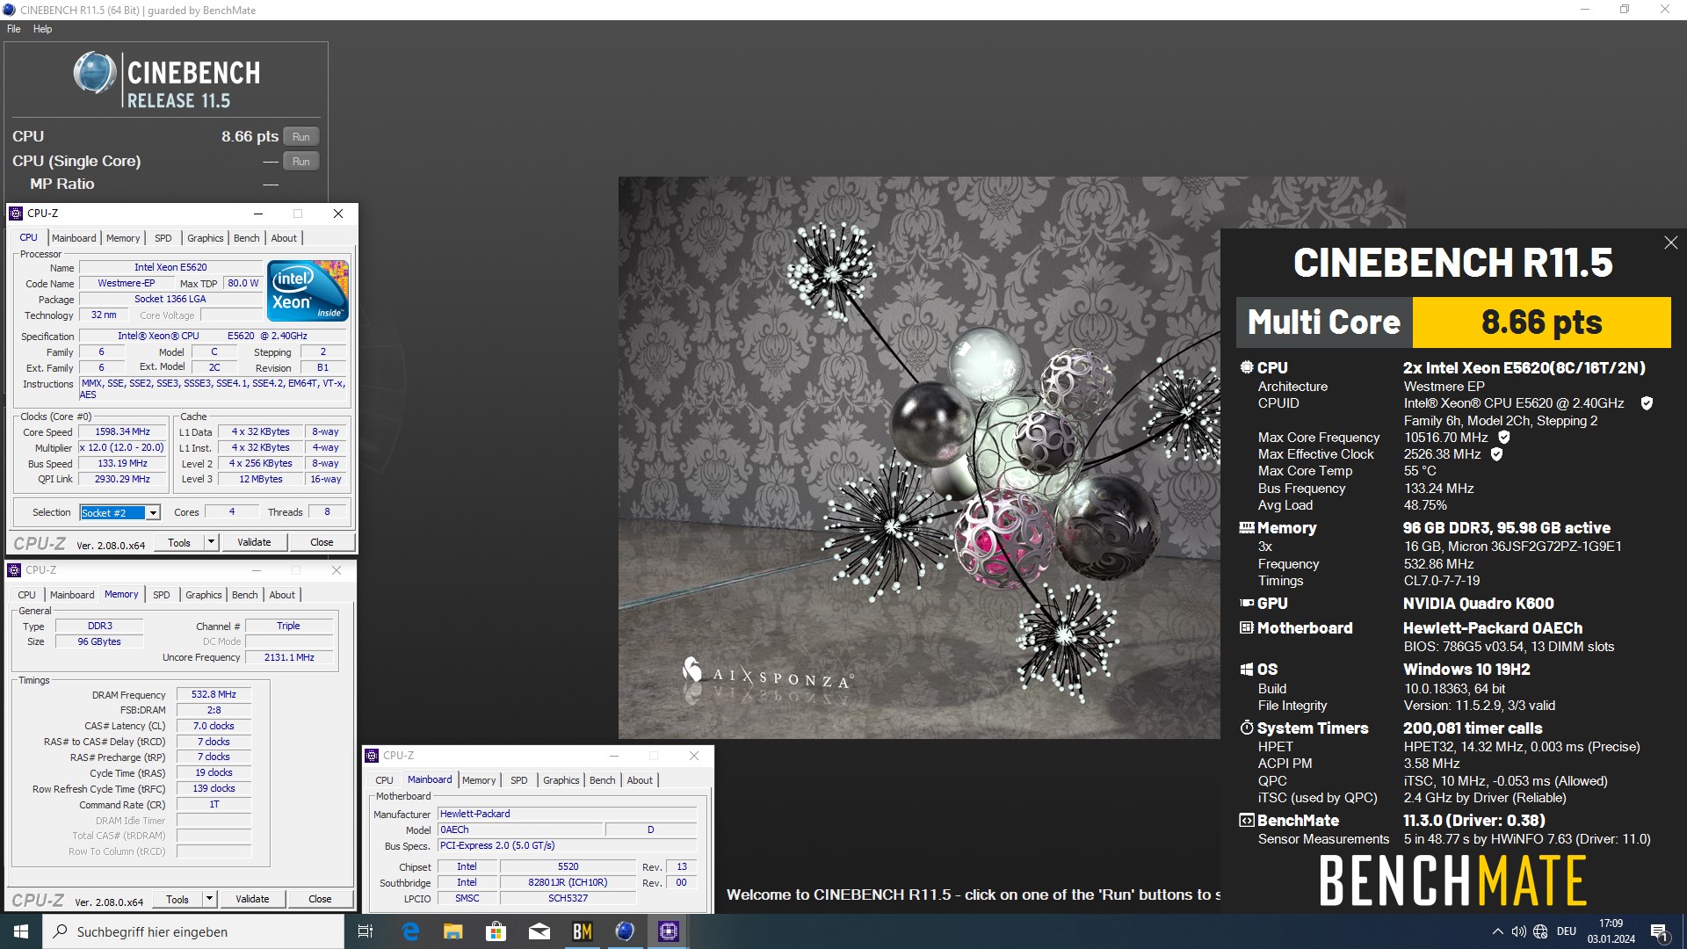Open the volume control in system tray
1687x949 pixels.
1518,931
